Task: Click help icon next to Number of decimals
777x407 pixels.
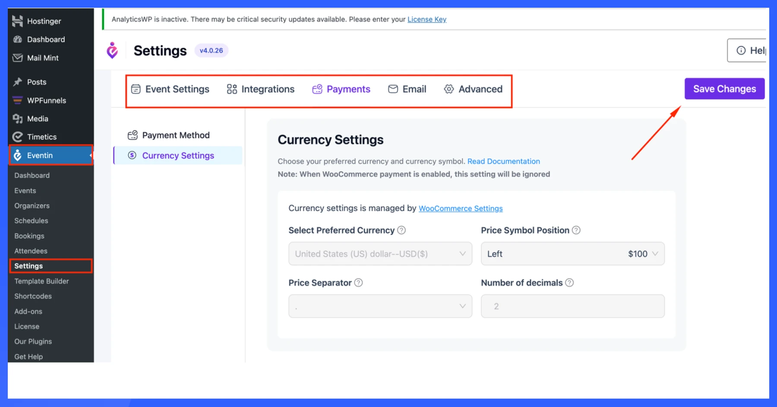Action: 569,283
